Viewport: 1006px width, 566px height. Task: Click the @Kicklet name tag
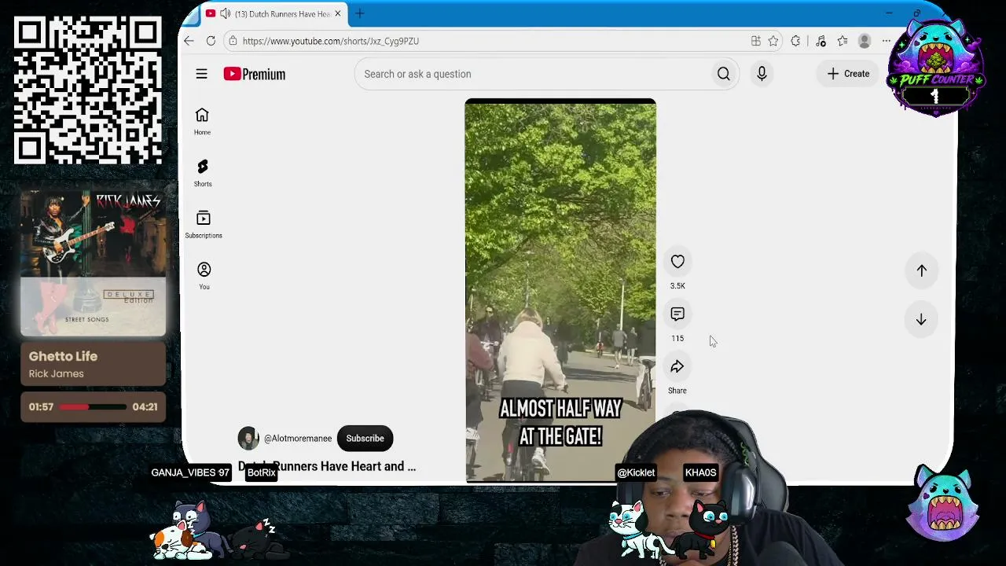tap(636, 472)
